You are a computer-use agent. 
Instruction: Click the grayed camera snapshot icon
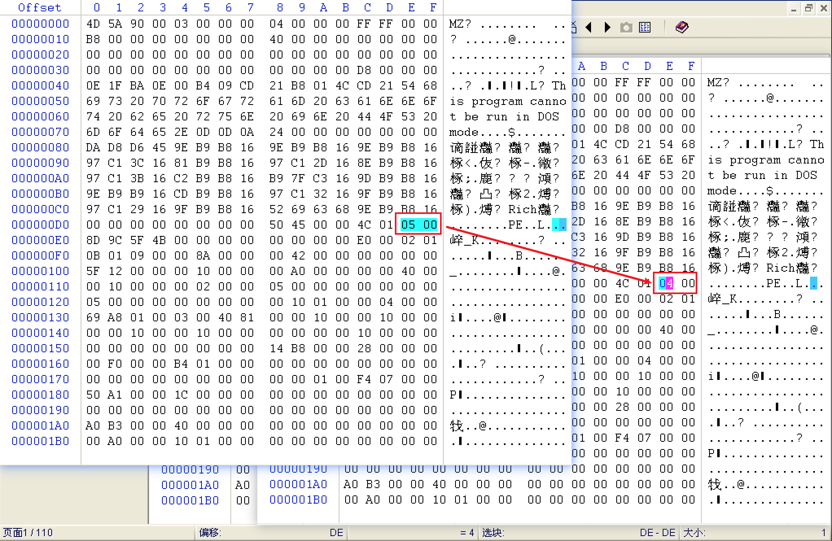click(x=626, y=28)
